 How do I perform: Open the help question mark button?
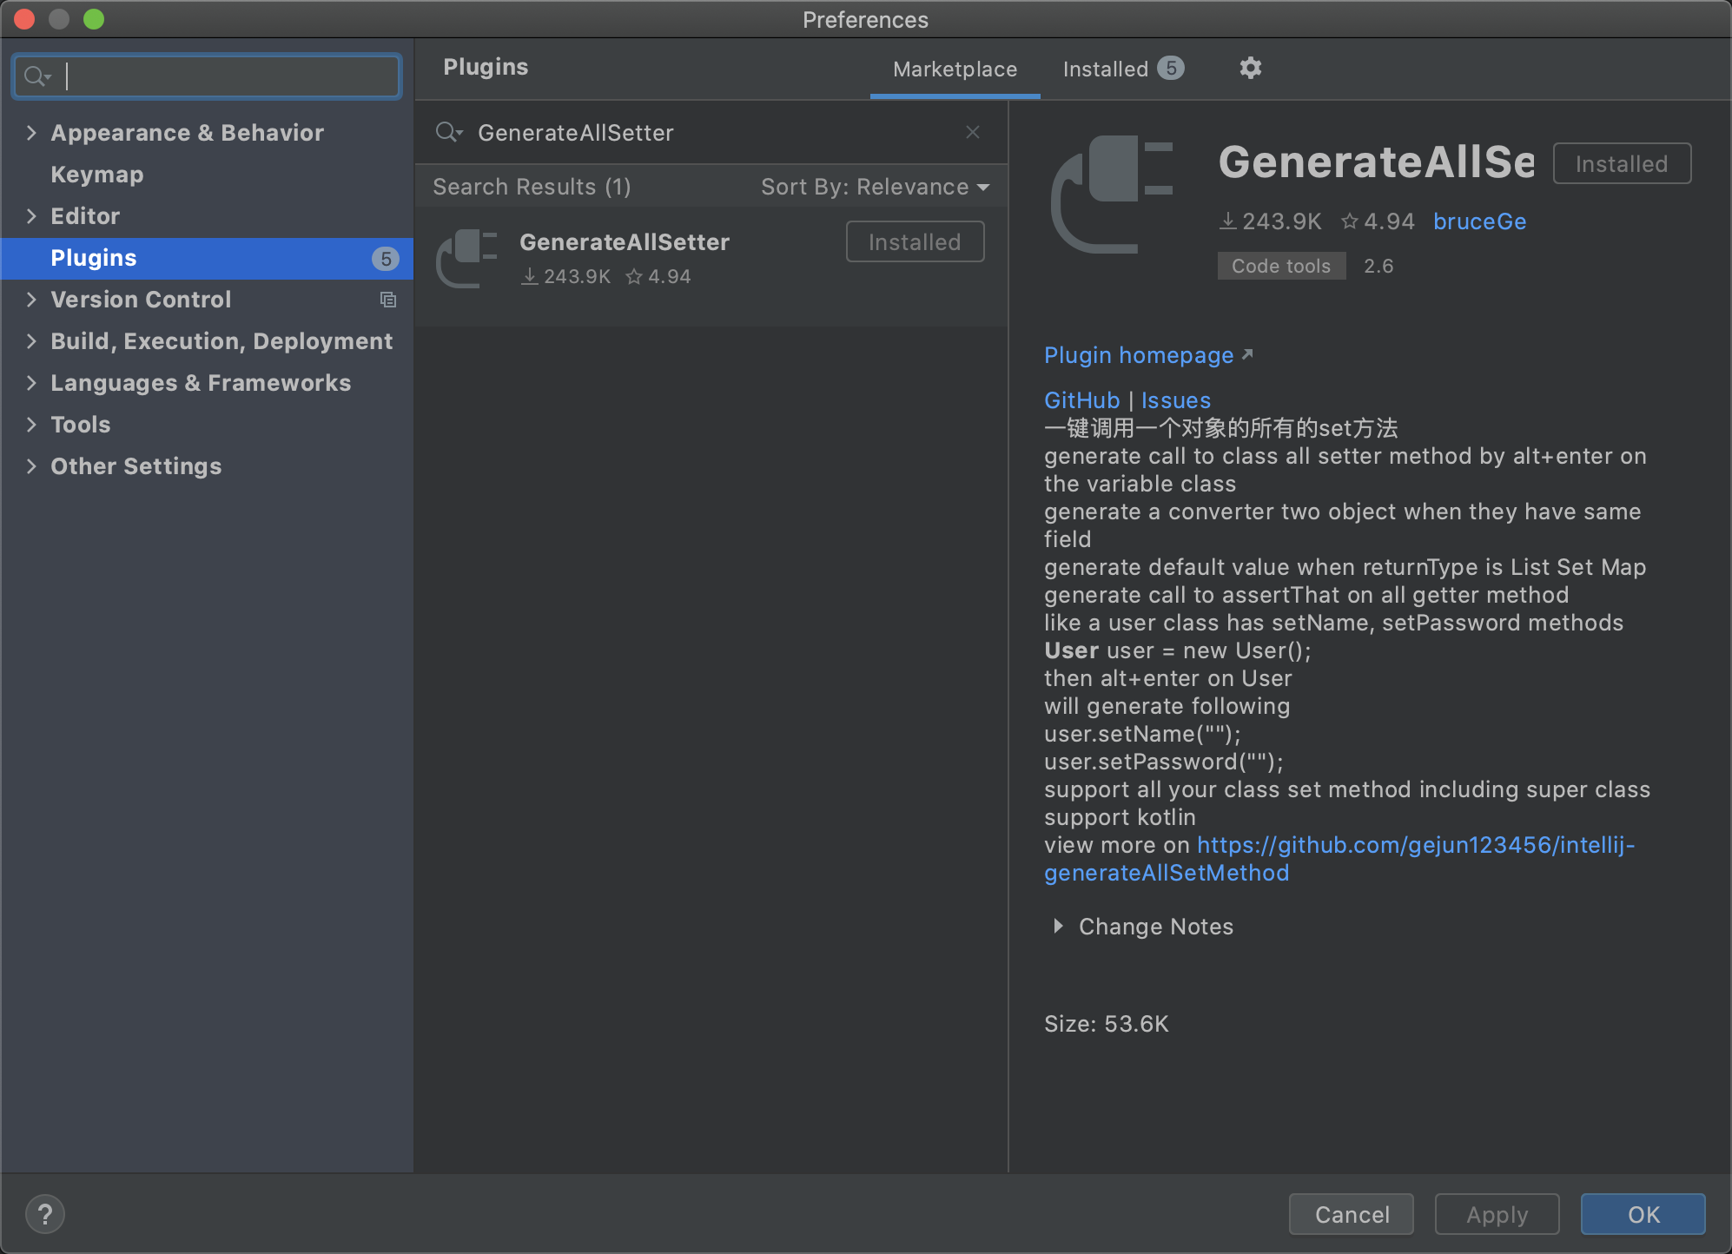tap(45, 1214)
